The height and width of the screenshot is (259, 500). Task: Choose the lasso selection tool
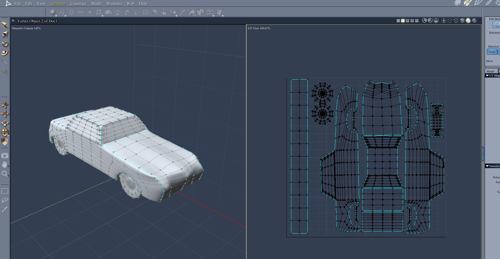point(5,200)
